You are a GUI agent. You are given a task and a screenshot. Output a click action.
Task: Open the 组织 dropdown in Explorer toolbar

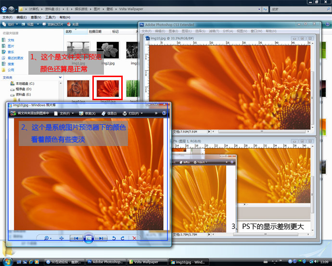click(x=10, y=25)
